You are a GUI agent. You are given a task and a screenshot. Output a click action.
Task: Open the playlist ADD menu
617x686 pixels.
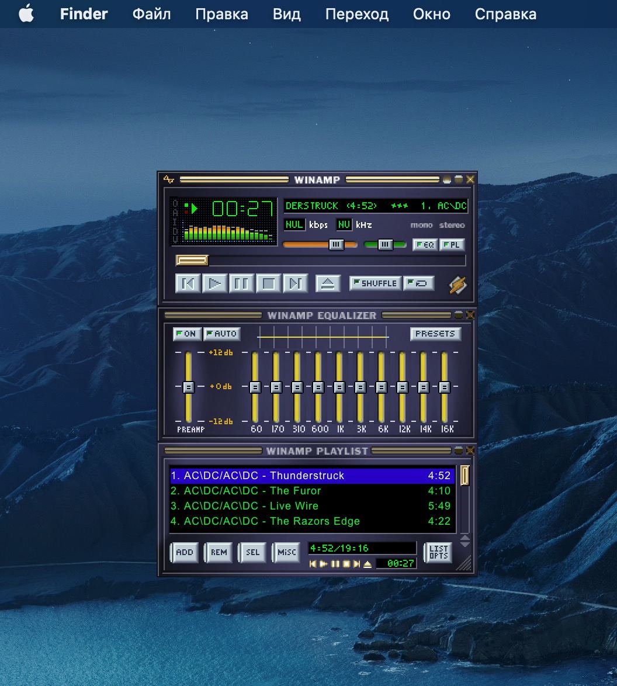tap(184, 552)
